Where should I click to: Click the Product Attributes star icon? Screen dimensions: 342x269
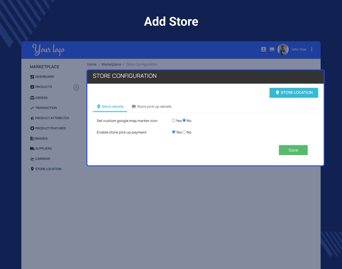pyautogui.click(x=32, y=118)
